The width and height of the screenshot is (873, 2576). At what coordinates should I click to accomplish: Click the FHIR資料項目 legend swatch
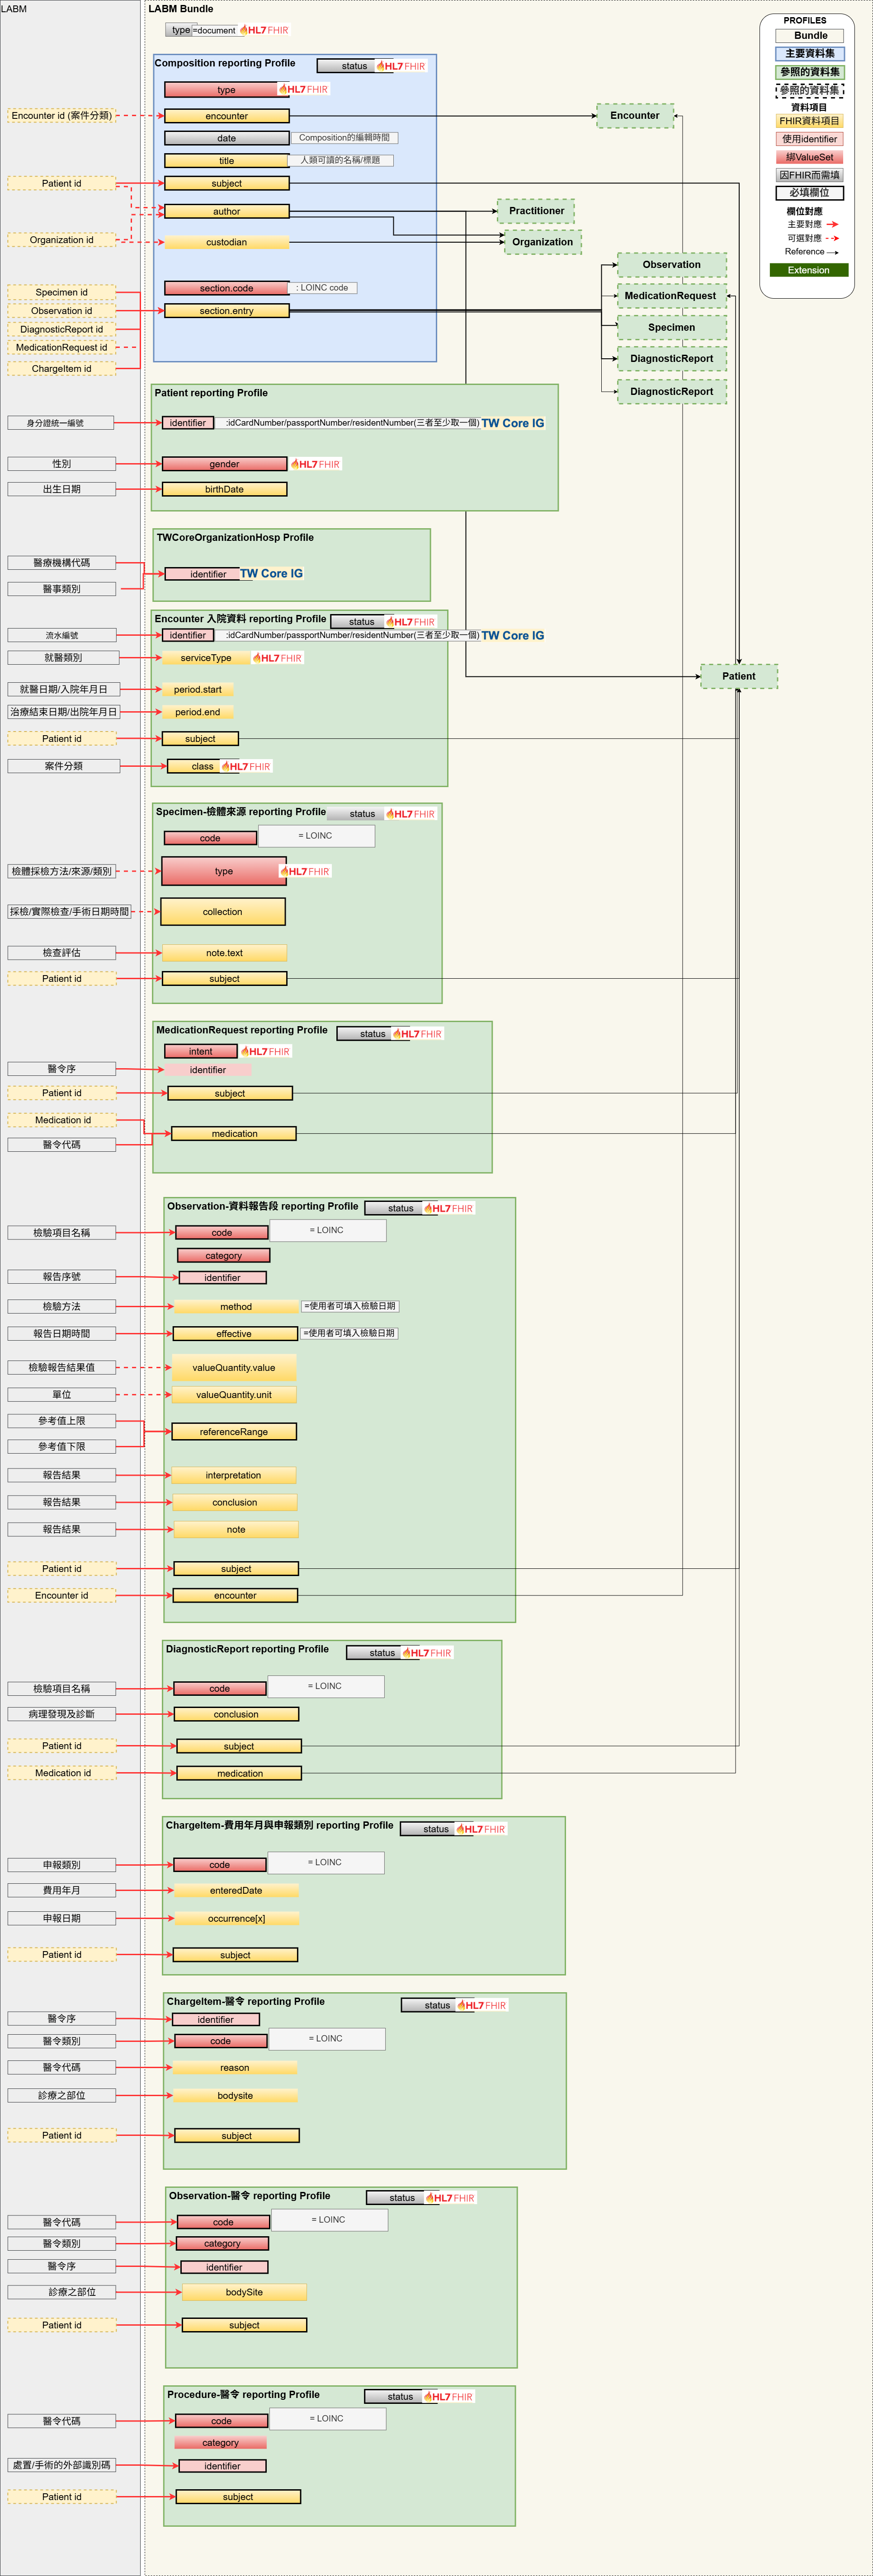pyautogui.click(x=810, y=121)
